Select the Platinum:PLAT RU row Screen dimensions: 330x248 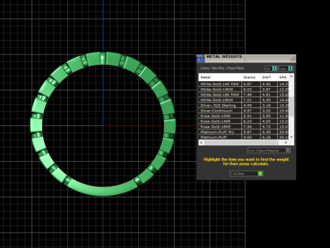pos(243,132)
